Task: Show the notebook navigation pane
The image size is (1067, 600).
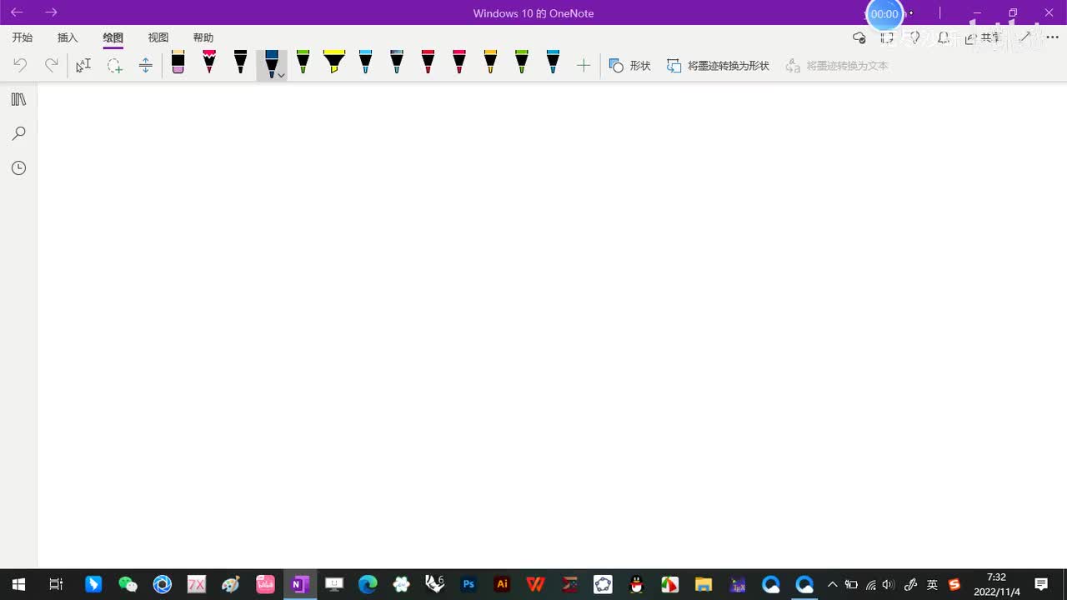Action: (x=18, y=99)
